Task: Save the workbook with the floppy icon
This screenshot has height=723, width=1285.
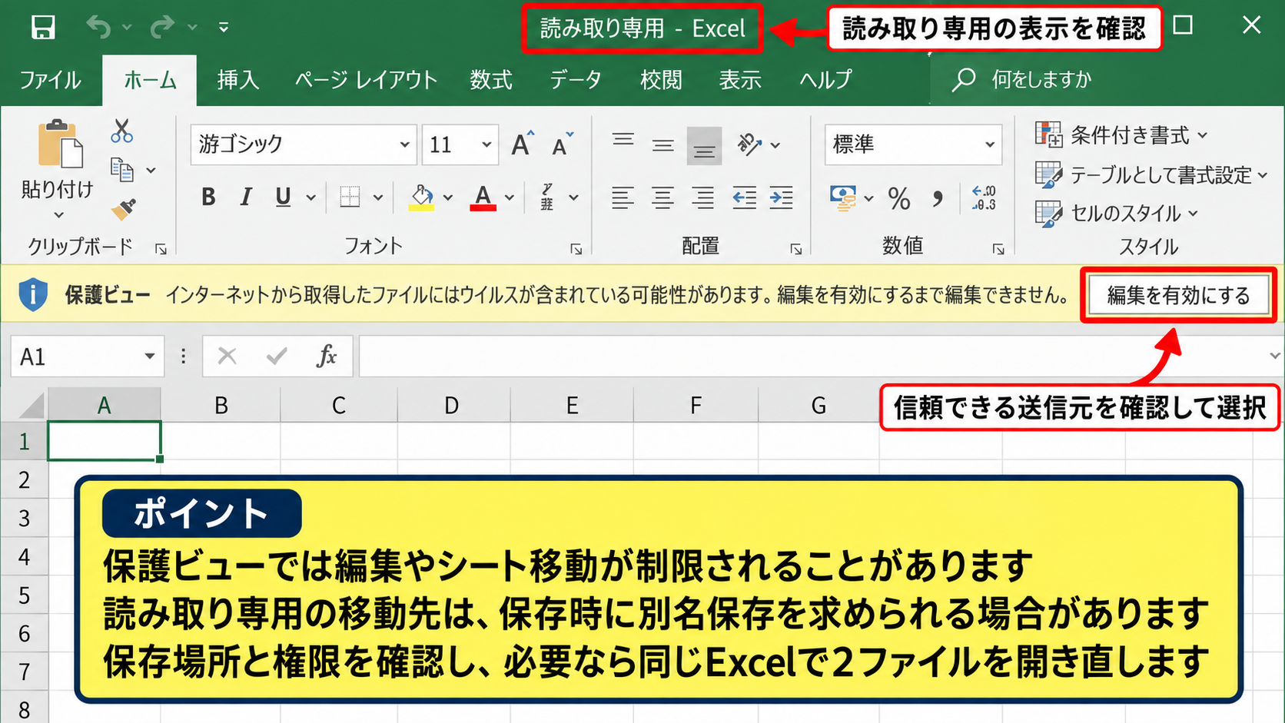Action: point(43,28)
